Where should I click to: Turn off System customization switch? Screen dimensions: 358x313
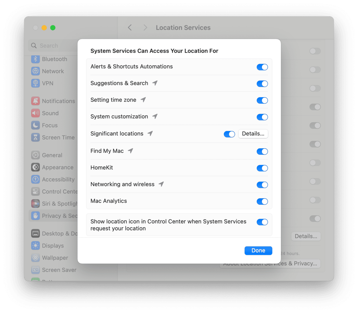point(262,117)
